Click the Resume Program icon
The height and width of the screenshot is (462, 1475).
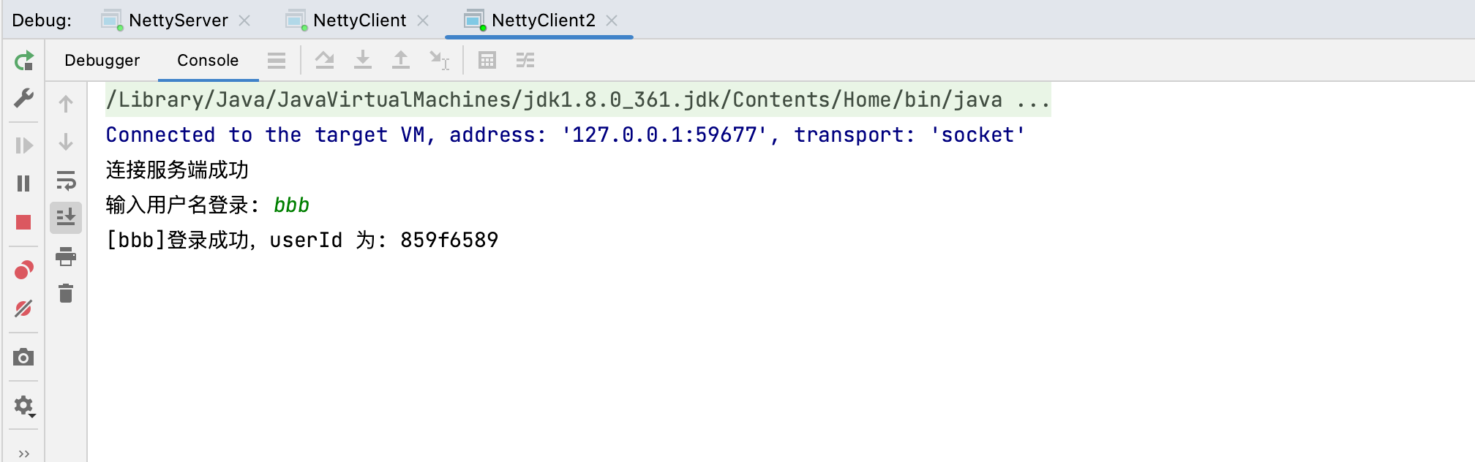23,145
